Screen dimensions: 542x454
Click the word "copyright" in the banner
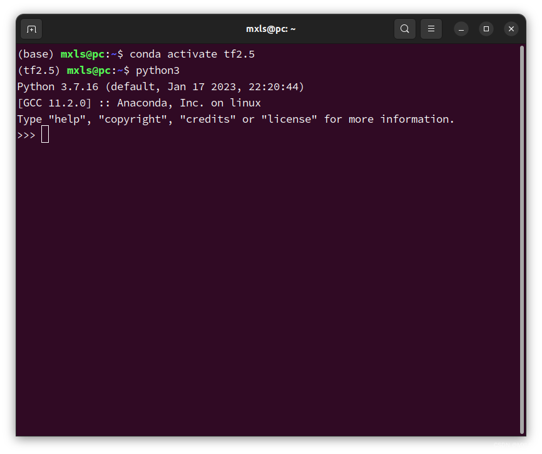click(x=132, y=120)
